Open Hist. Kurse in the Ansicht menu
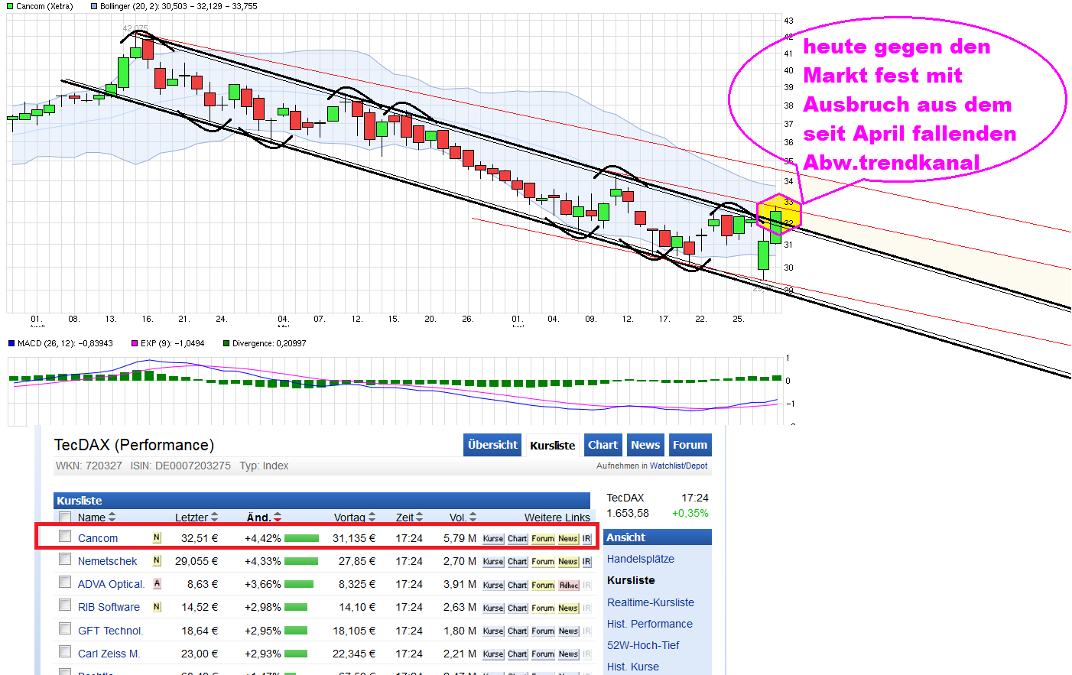The height and width of the screenshot is (675, 1072). tap(633, 667)
